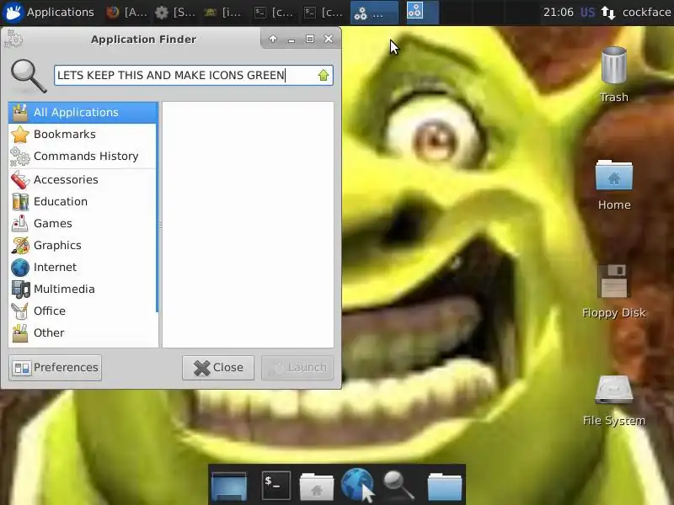Open the US keyboard layout indicator

(587, 12)
